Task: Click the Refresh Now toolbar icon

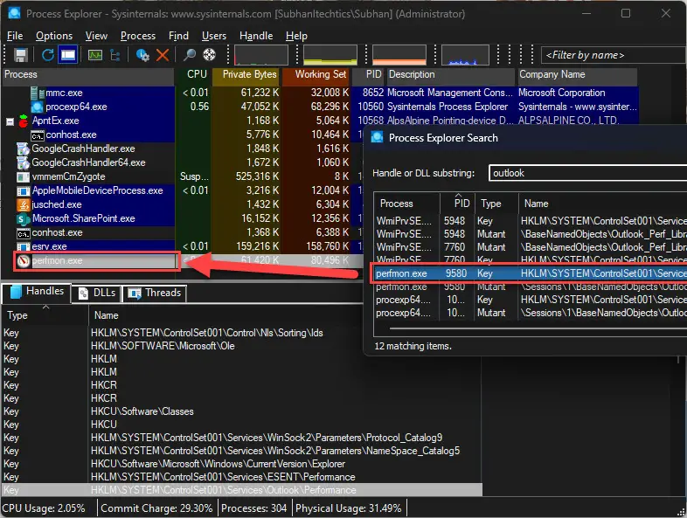Action: [x=48, y=55]
